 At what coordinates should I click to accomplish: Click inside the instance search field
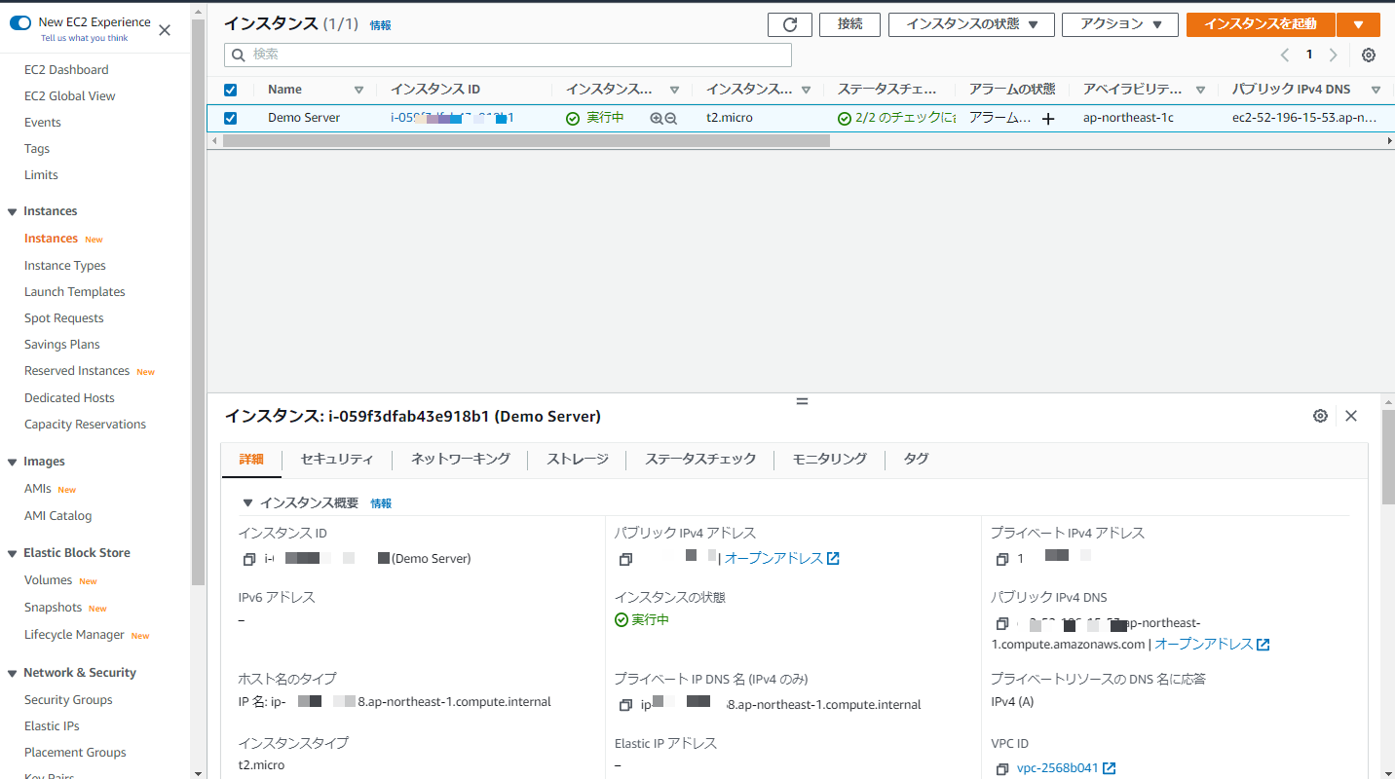(507, 56)
